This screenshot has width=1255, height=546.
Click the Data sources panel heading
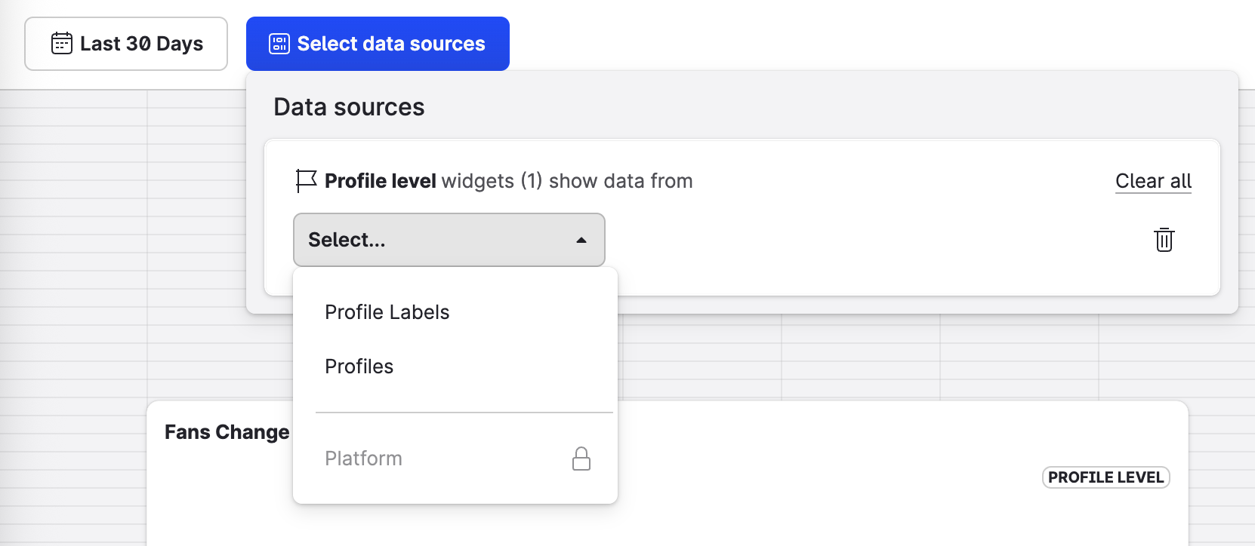pyautogui.click(x=349, y=107)
